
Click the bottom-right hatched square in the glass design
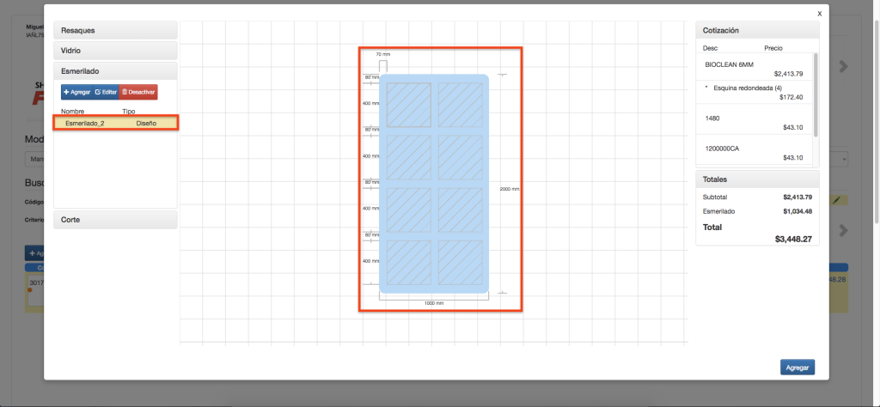(460, 262)
